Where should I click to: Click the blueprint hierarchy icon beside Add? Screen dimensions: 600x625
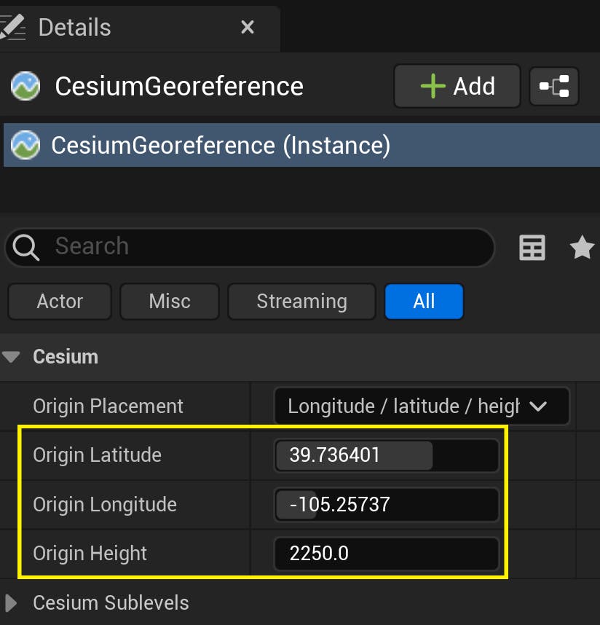[x=554, y=85]
